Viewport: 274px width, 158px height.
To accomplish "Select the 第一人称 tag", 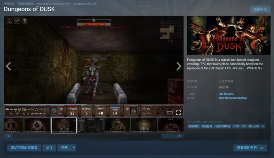I will (x=254, y=126).
